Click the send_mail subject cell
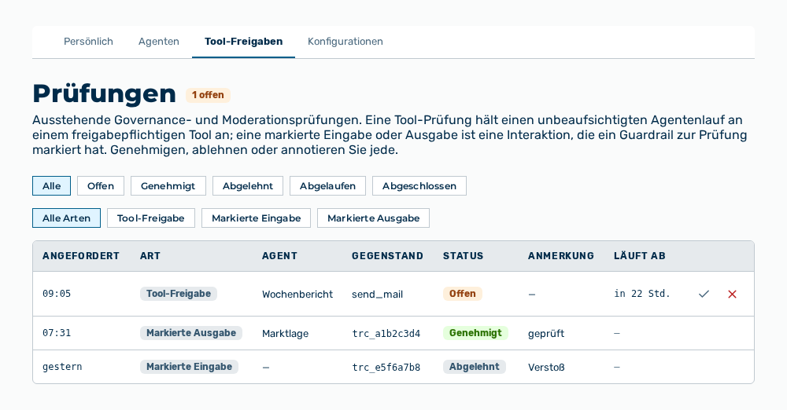 pos(378,295)
